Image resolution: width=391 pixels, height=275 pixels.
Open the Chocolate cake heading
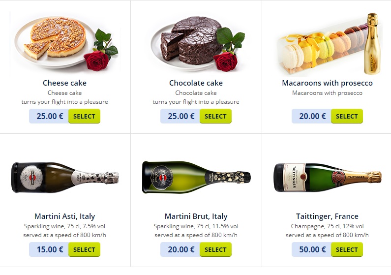[196, 83]
